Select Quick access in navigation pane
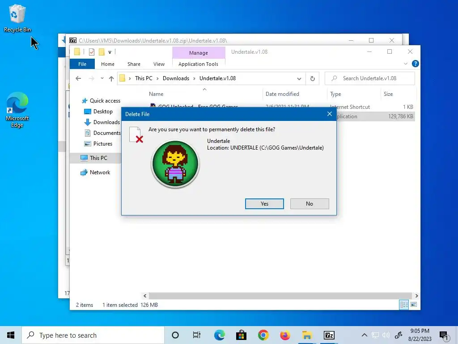 pyautogui.click(x=101, y=101)
